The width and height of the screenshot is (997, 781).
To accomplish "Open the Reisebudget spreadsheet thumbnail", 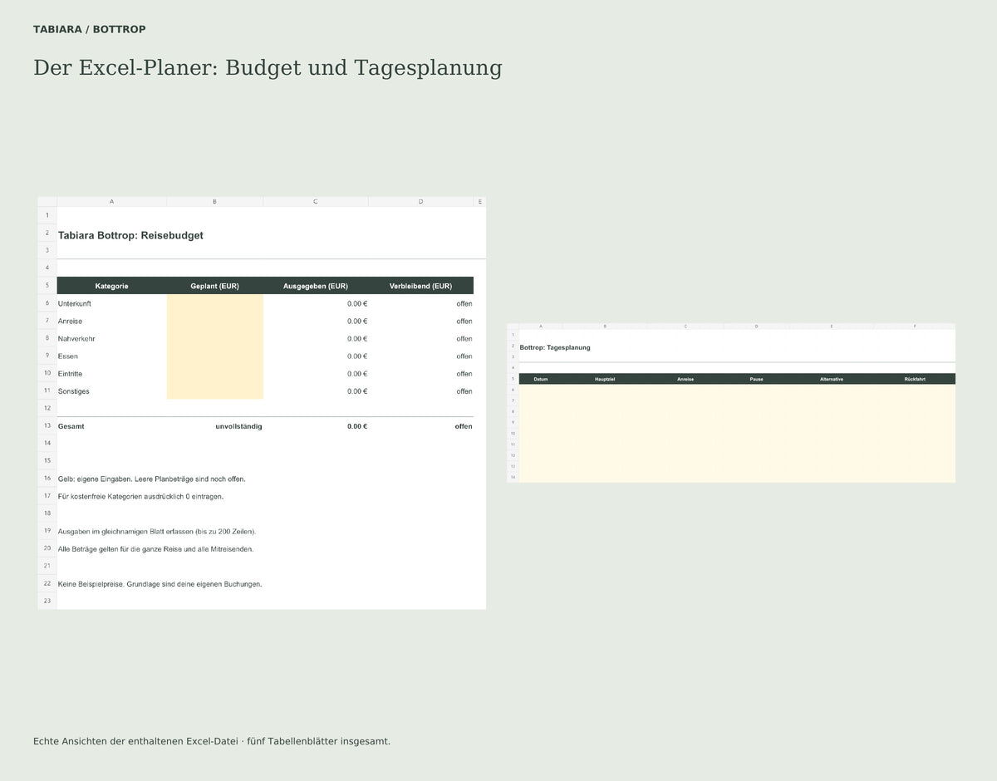I will [262, 403].
